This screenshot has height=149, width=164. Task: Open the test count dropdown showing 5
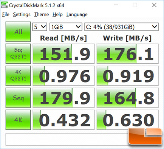pos(40,27)
